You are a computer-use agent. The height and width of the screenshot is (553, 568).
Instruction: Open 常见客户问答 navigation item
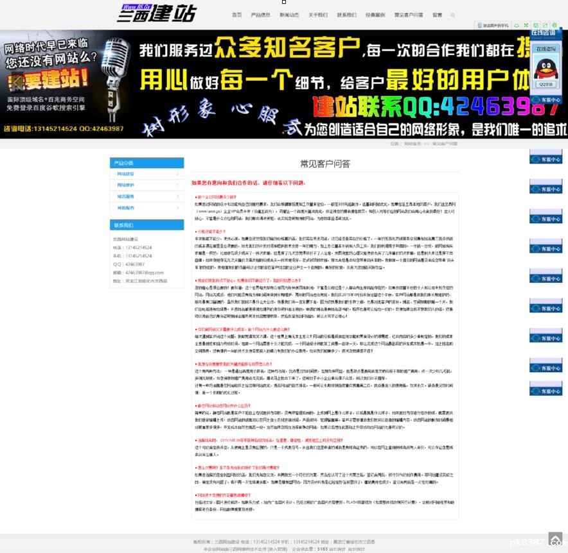tap(409, 15)
